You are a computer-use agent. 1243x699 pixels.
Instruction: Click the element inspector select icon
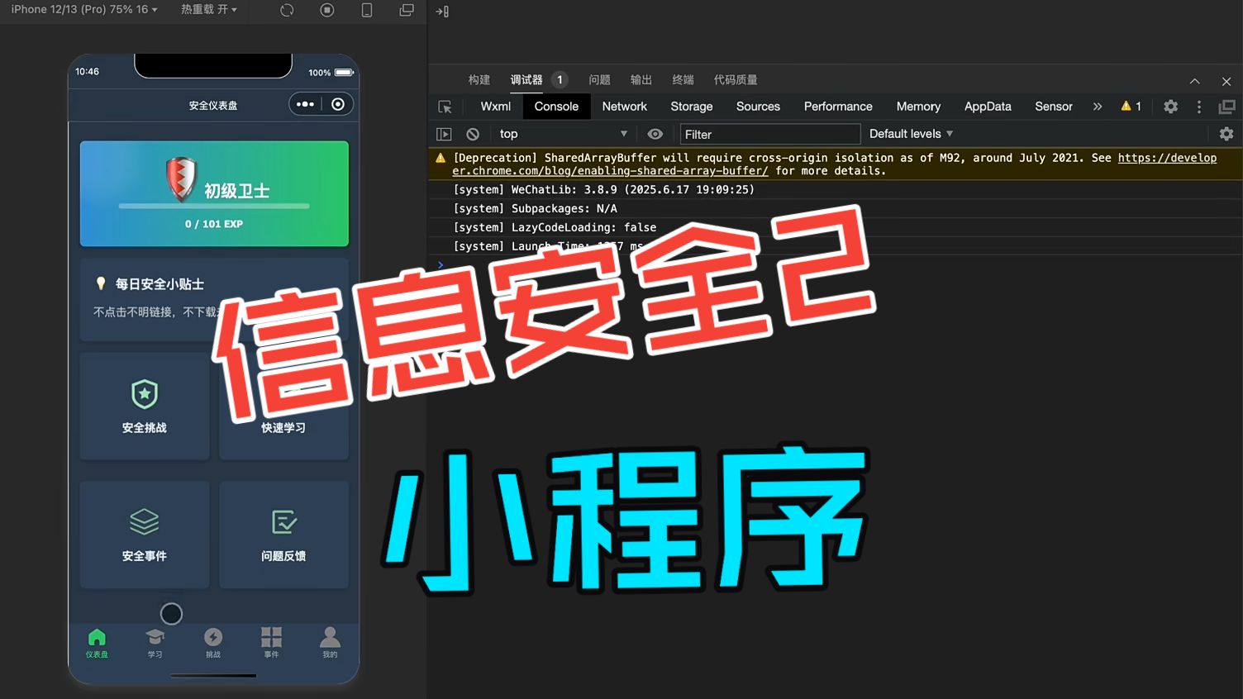445,107
